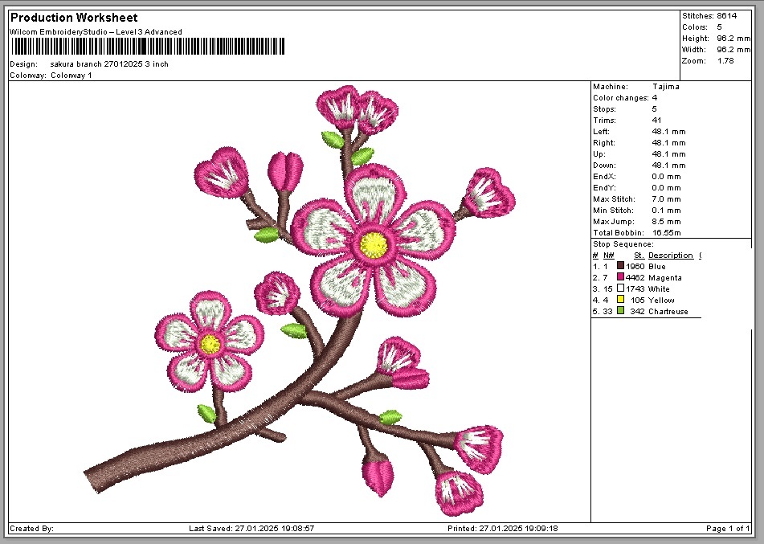Click the design name sakura branch text

point(109,64)
